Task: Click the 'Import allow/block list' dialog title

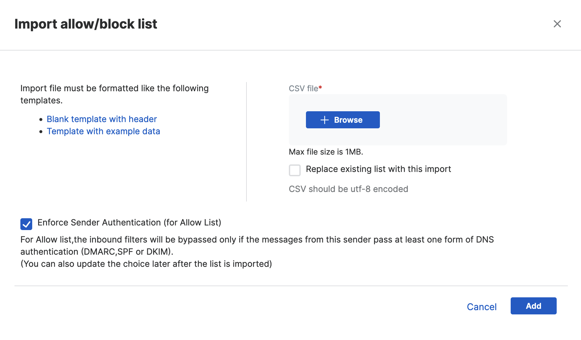Action: point(86,24)
